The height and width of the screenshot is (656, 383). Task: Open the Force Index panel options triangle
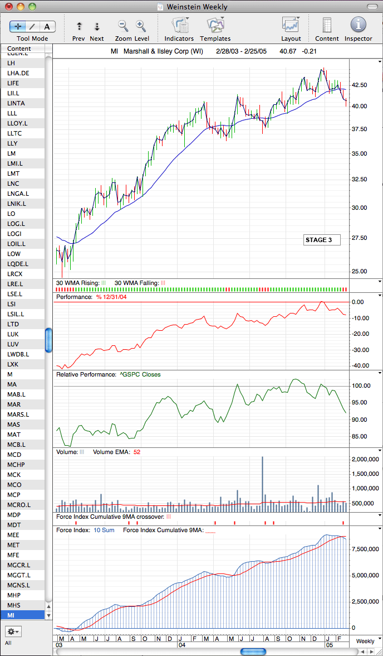coord(379,528)
